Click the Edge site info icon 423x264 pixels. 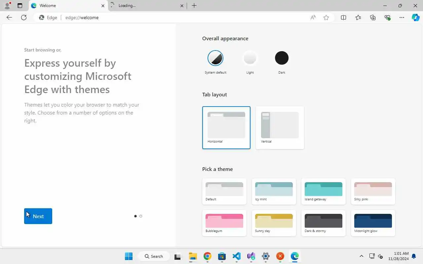pos(48,17)
